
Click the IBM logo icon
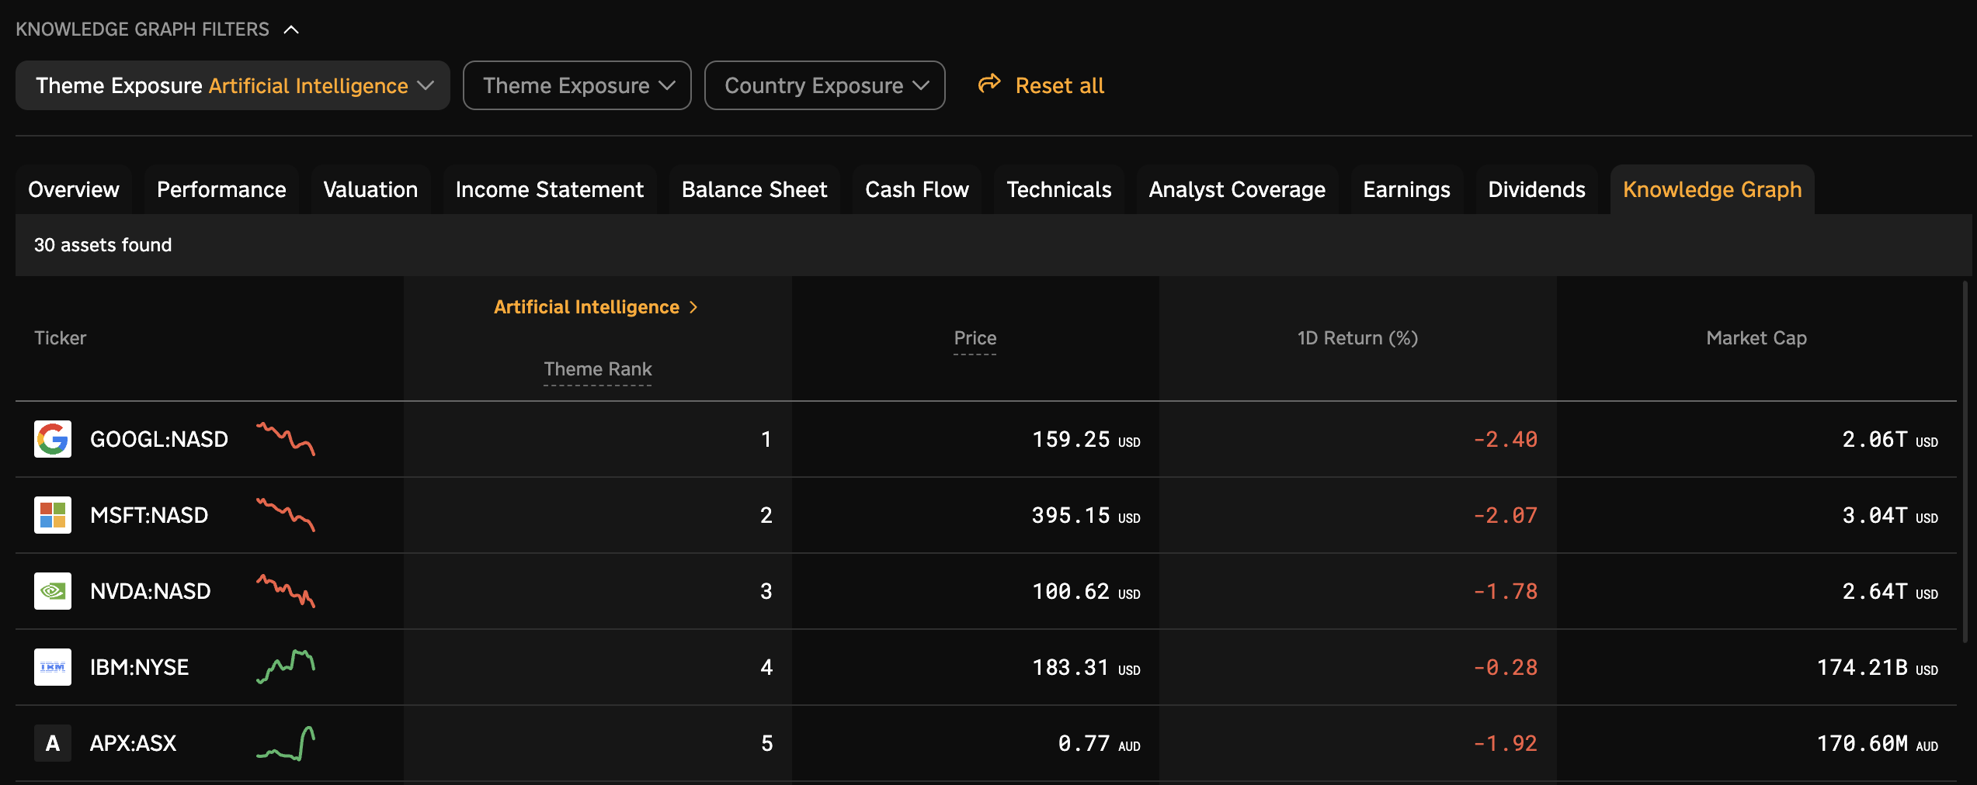click(53, 667)
